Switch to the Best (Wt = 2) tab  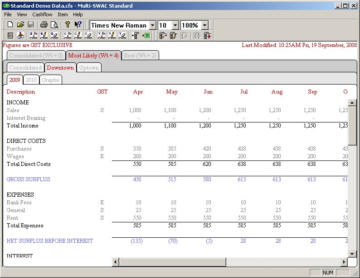coord(140,56)
